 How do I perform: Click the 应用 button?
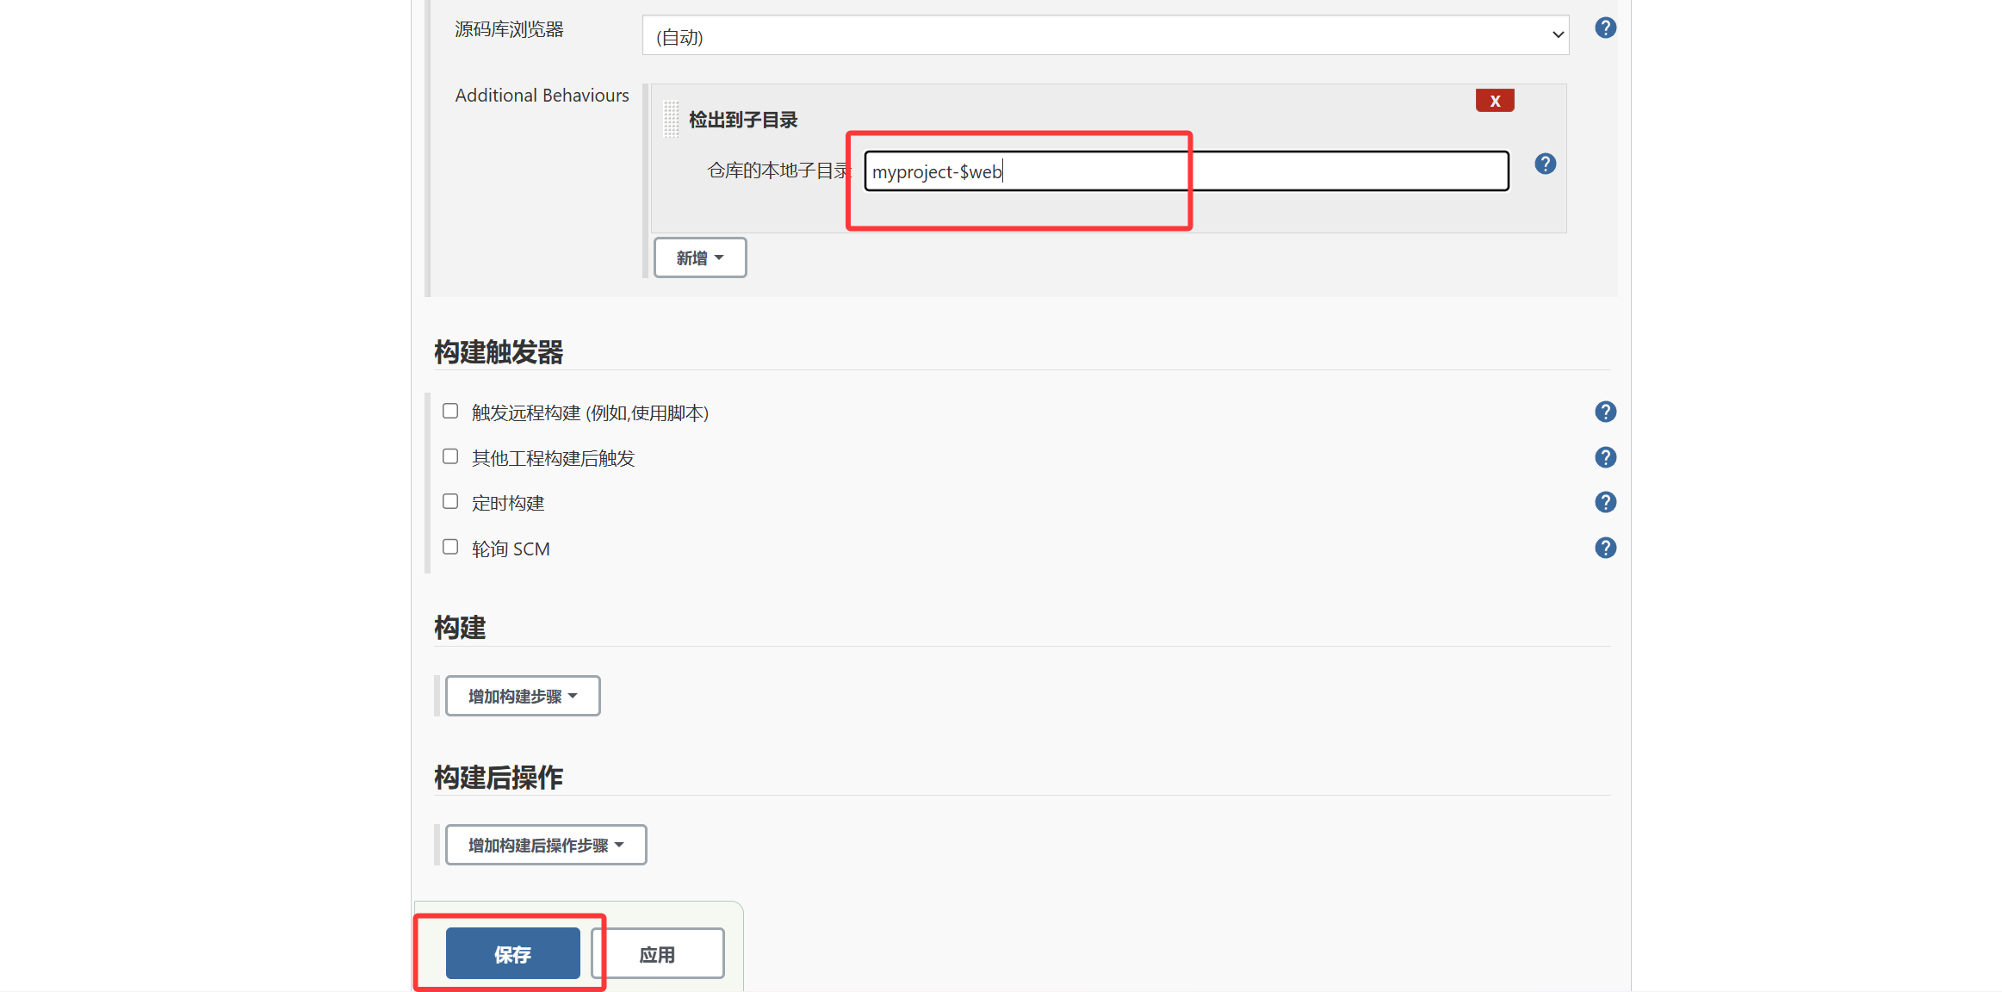(658, 953)
